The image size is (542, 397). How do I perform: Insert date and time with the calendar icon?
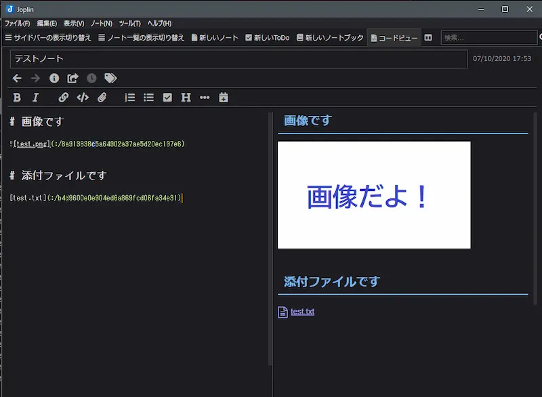(x=224, y=98)
